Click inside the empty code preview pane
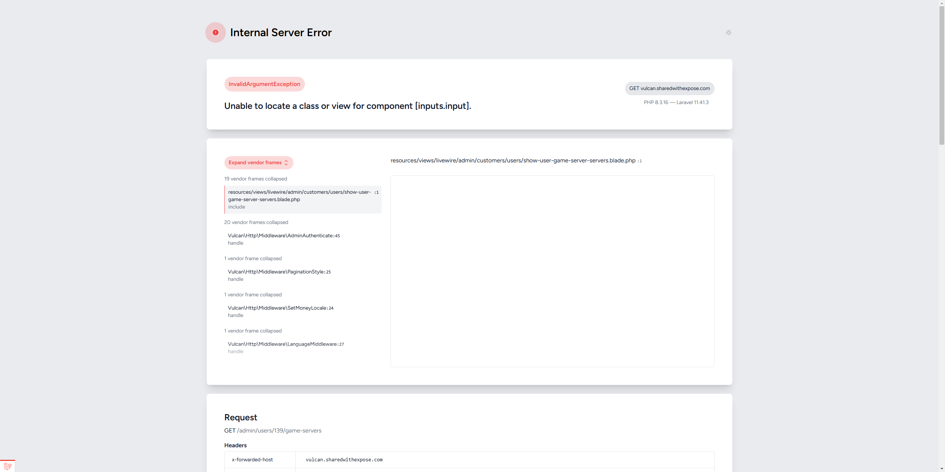 point(552,271)
